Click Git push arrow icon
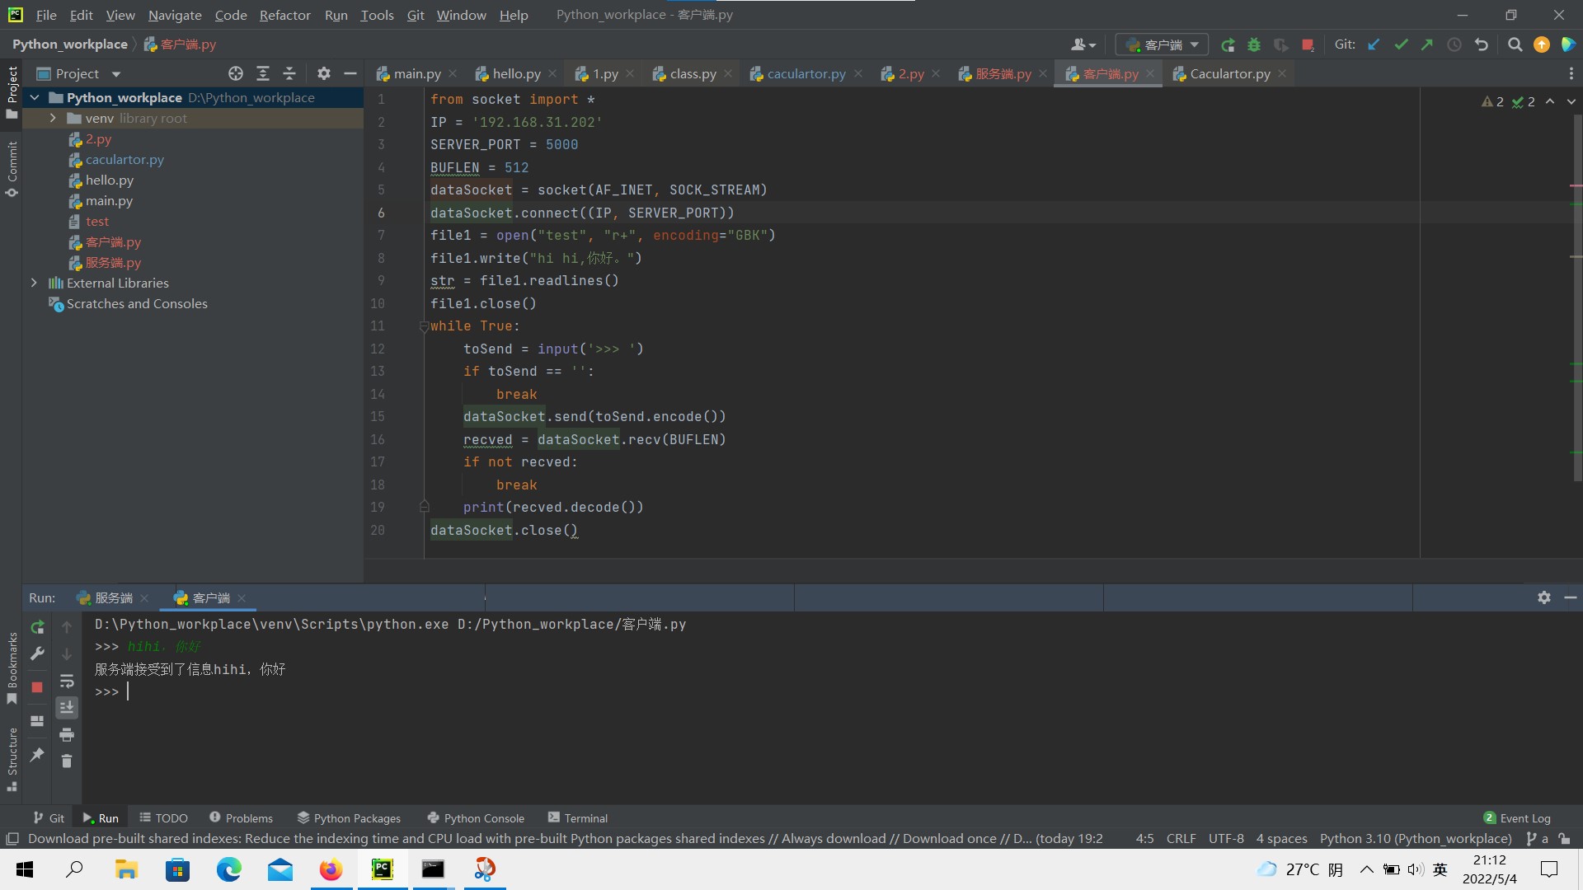This screenshot has width=1583, height=890. pos(1427,44)
